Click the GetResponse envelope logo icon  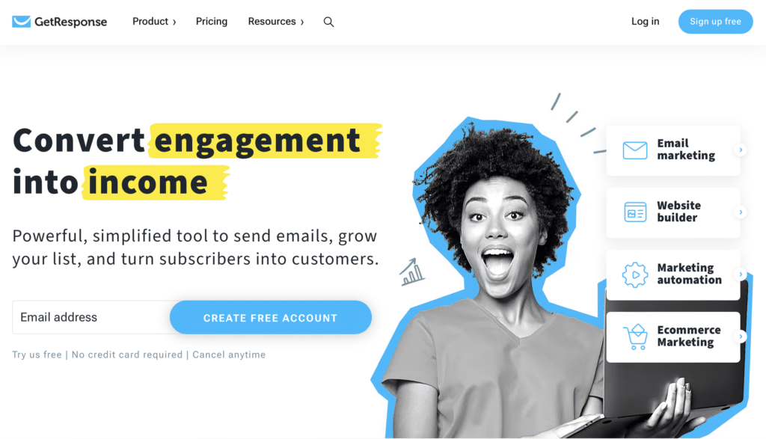tap(22, 22)
